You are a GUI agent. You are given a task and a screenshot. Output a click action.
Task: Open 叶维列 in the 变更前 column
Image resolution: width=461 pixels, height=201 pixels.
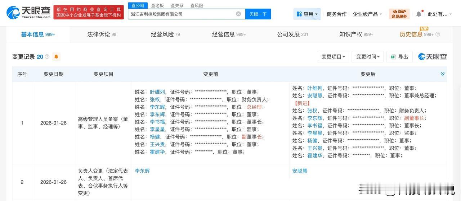[157, 92]
